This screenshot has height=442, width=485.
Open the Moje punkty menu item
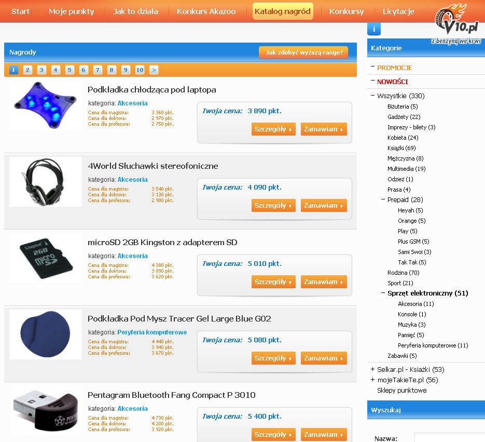[x=71, y=11]
